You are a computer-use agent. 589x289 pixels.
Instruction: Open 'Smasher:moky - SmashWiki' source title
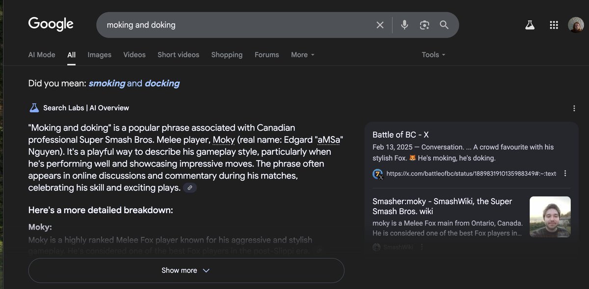[x=442, y=206]
